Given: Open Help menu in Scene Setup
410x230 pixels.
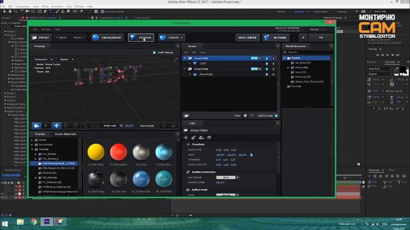Looking at the screenshot, I should 58,29.
